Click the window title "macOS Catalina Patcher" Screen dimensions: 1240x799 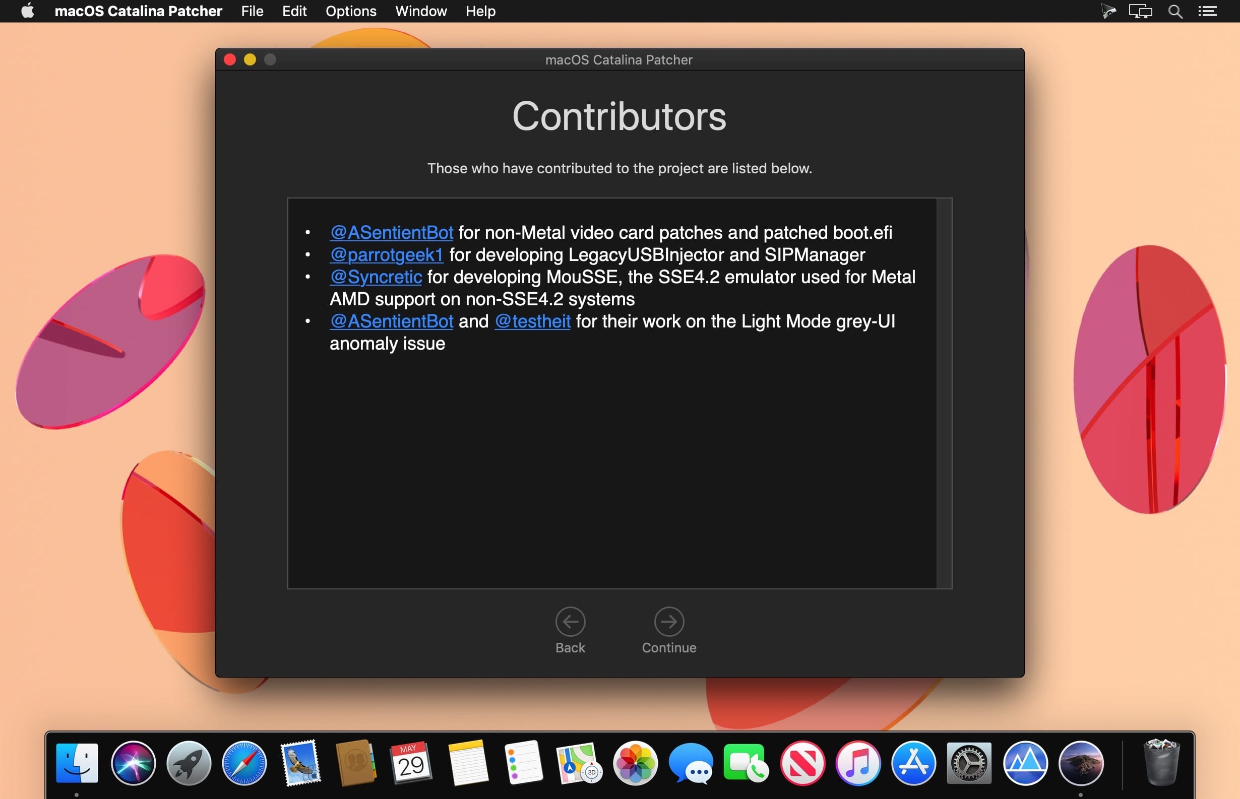[618, 59]
